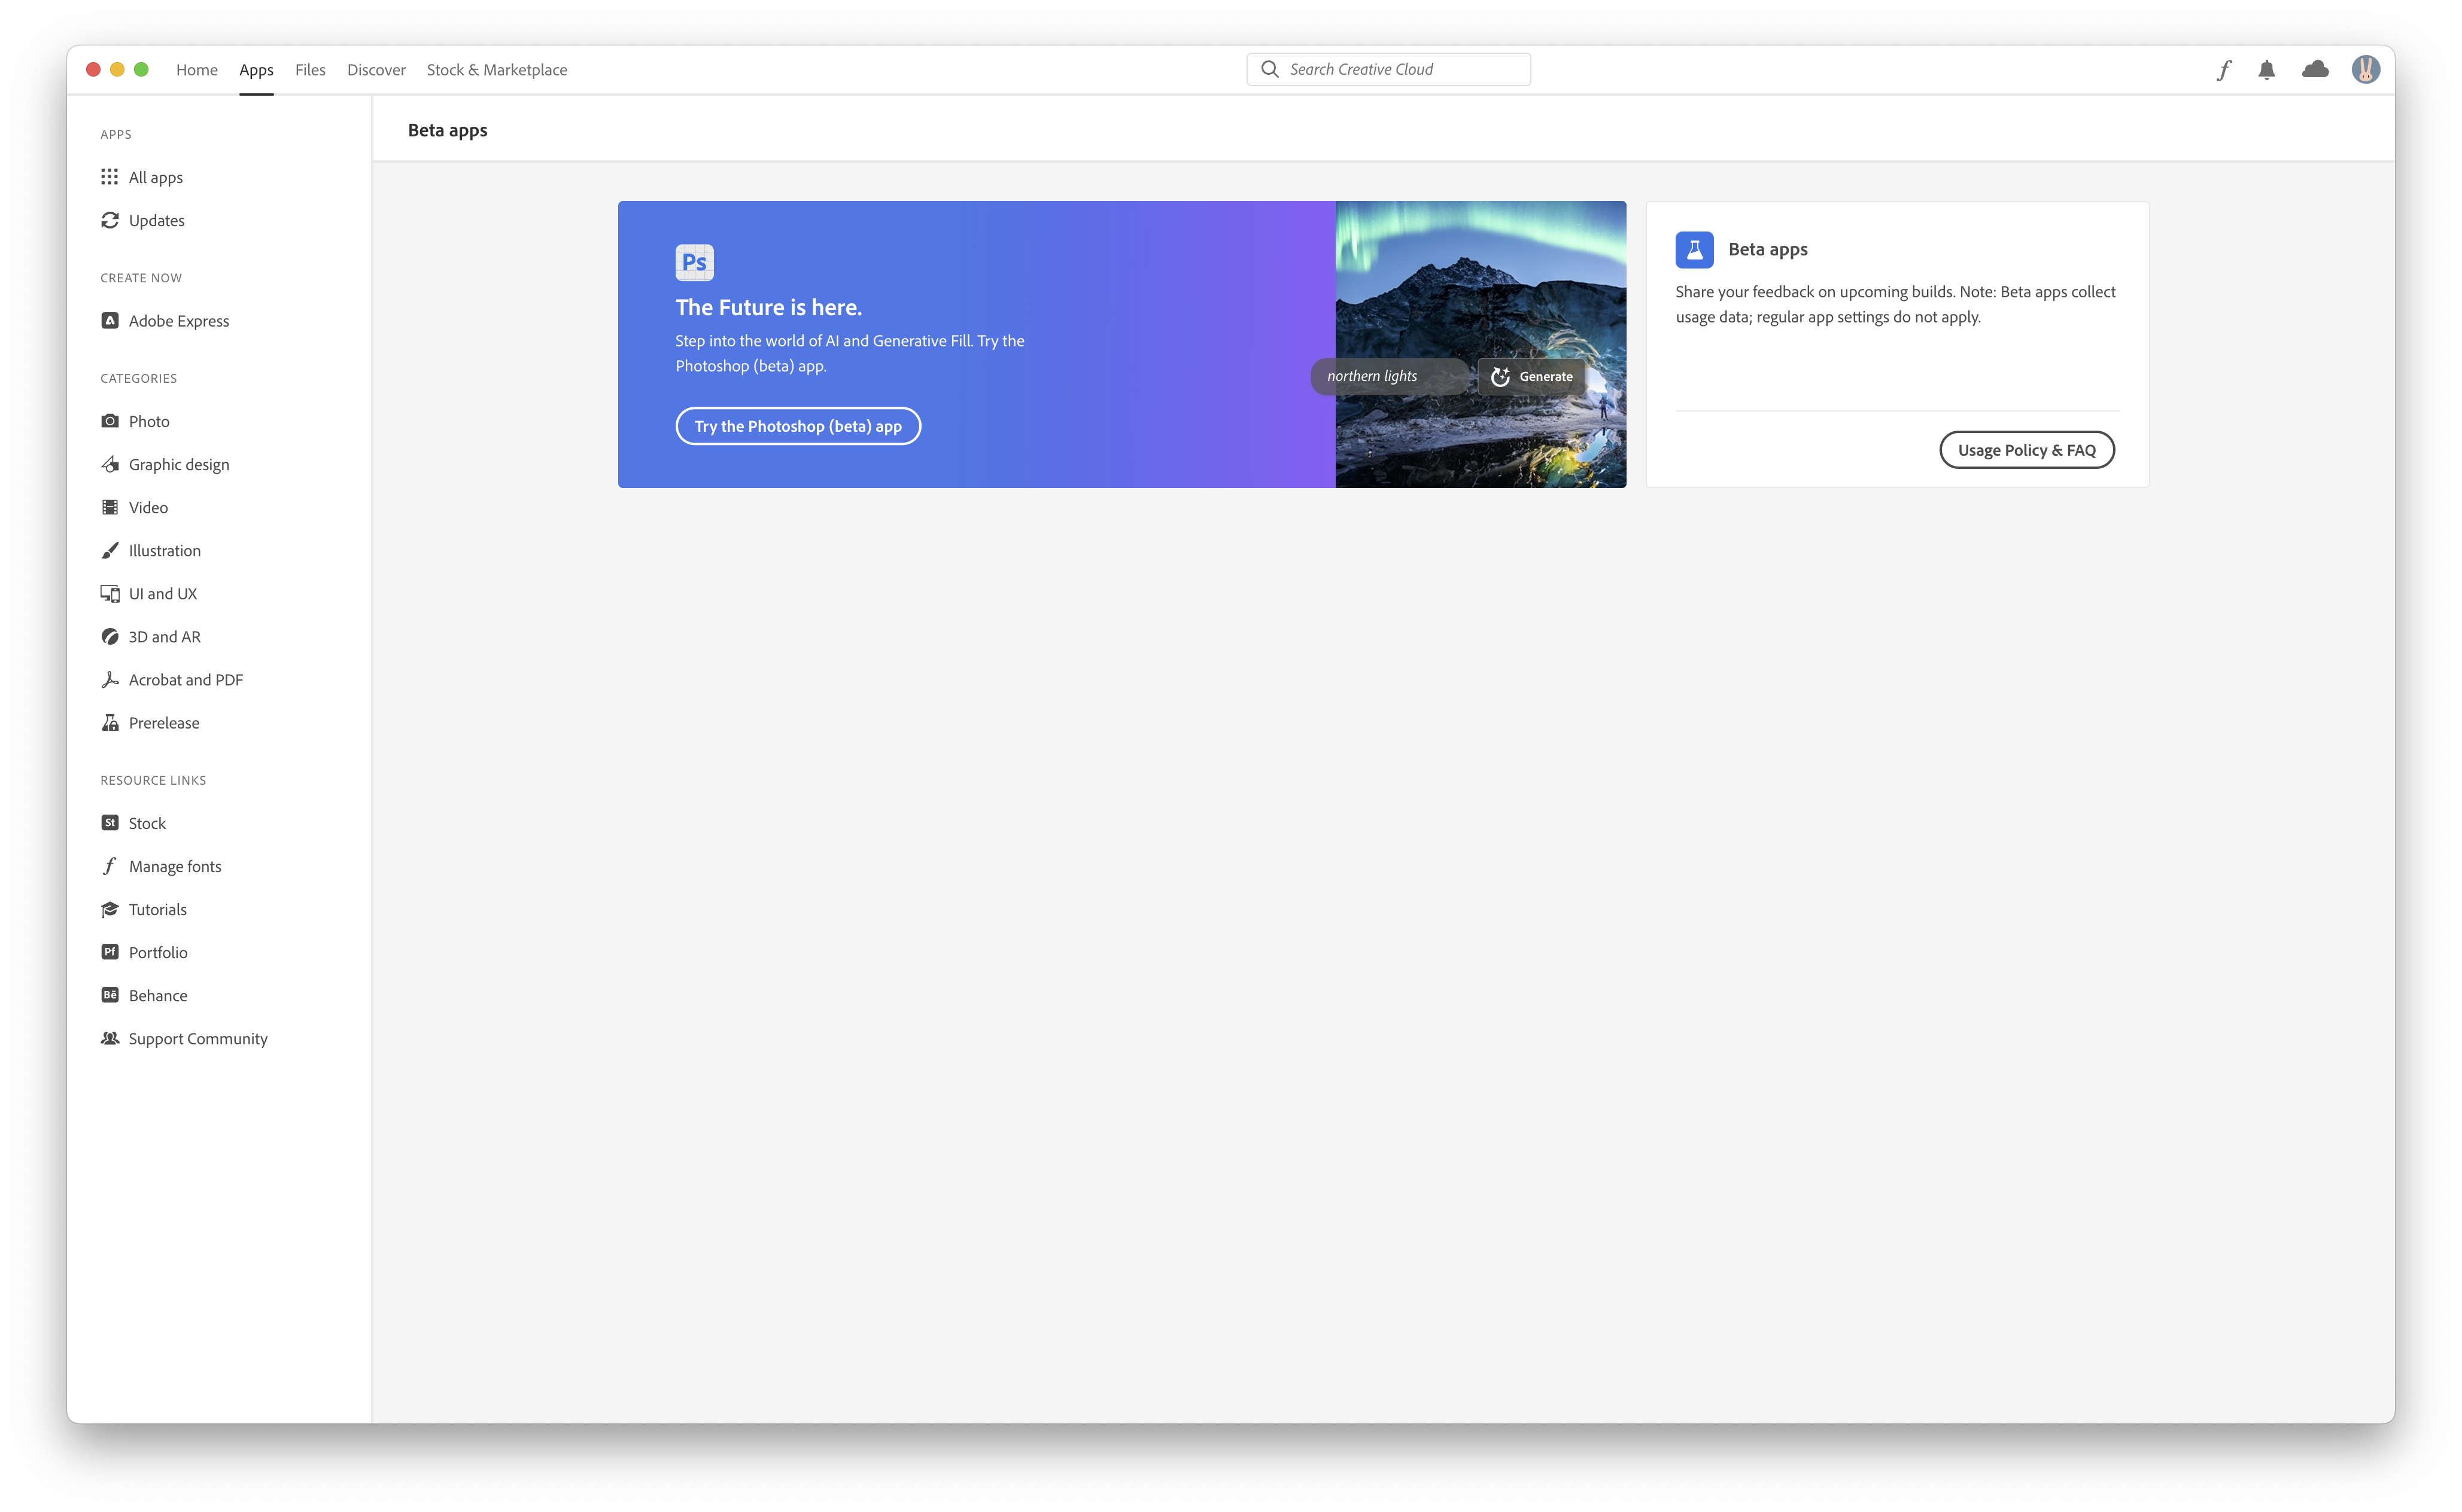Go to the Discover tab

coord(376,70)
